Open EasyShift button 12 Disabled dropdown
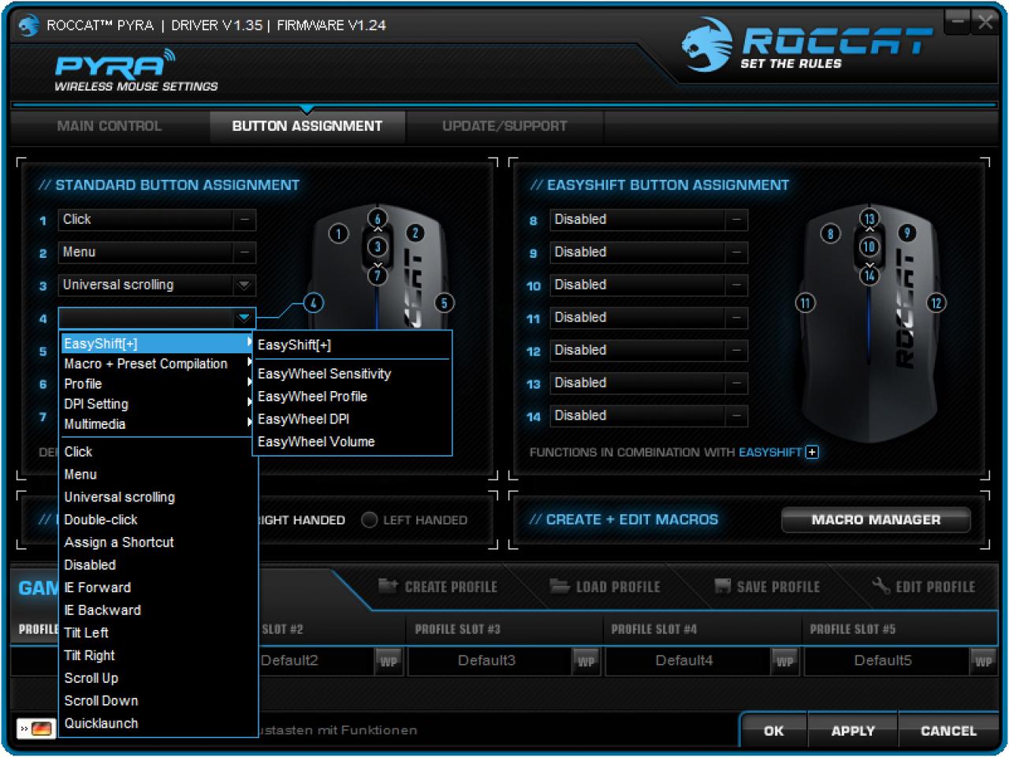The width and height of the screenshot is (1009, 757). [x=649, y=351]
